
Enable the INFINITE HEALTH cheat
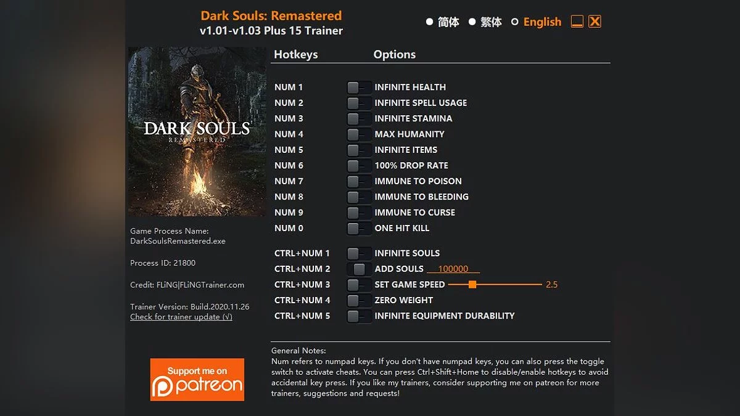pos(358,87)
